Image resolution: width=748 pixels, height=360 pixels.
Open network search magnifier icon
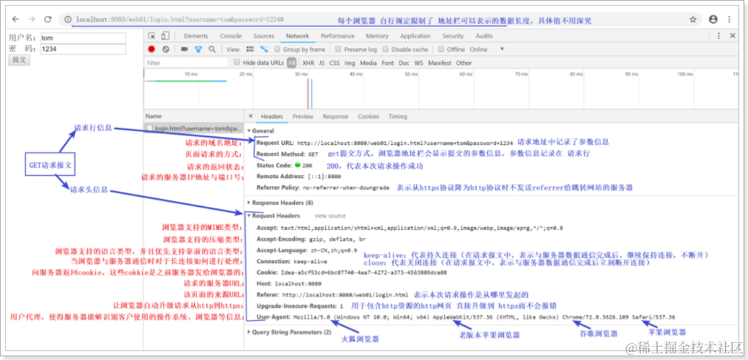pyautogui.click(x=212, y=49)
